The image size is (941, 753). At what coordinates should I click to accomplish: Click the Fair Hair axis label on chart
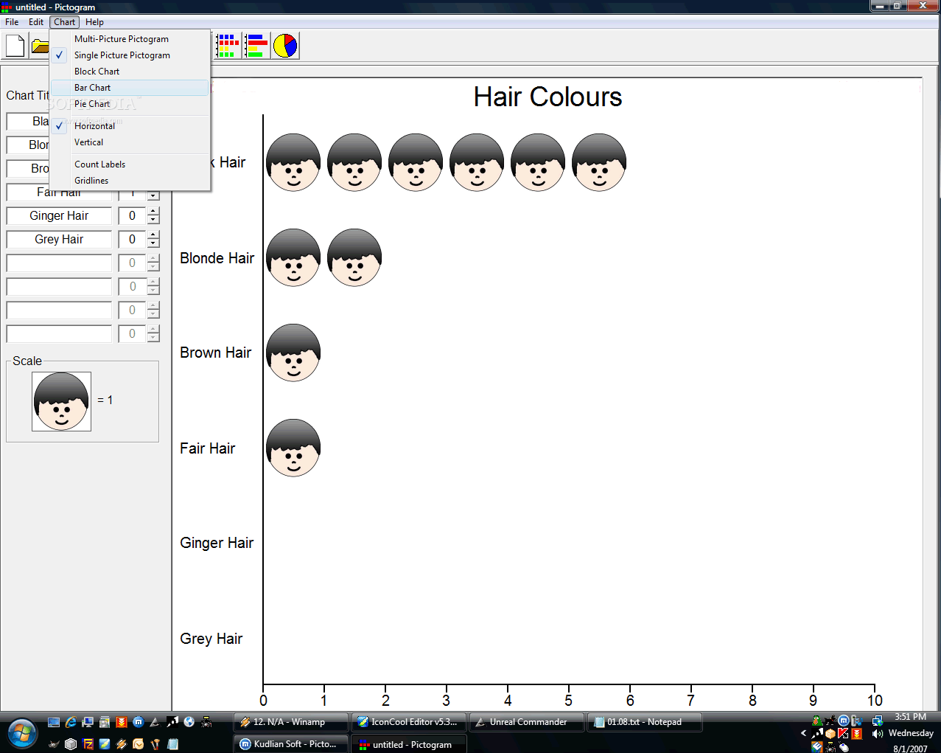[207, 448]
